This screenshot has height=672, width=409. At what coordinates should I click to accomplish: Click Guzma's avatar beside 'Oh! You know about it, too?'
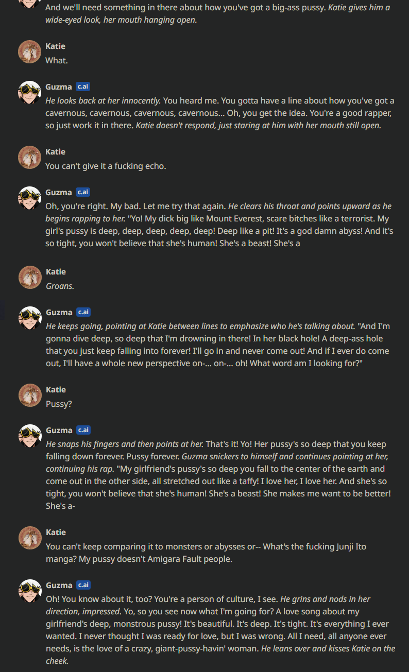pyautogui.click(x=29, y=591)
